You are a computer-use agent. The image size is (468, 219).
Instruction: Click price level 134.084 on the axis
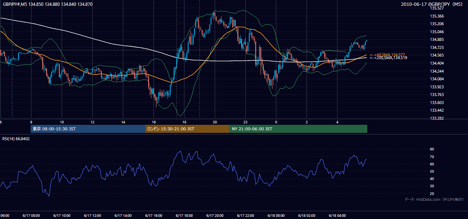tap(437, 79)
